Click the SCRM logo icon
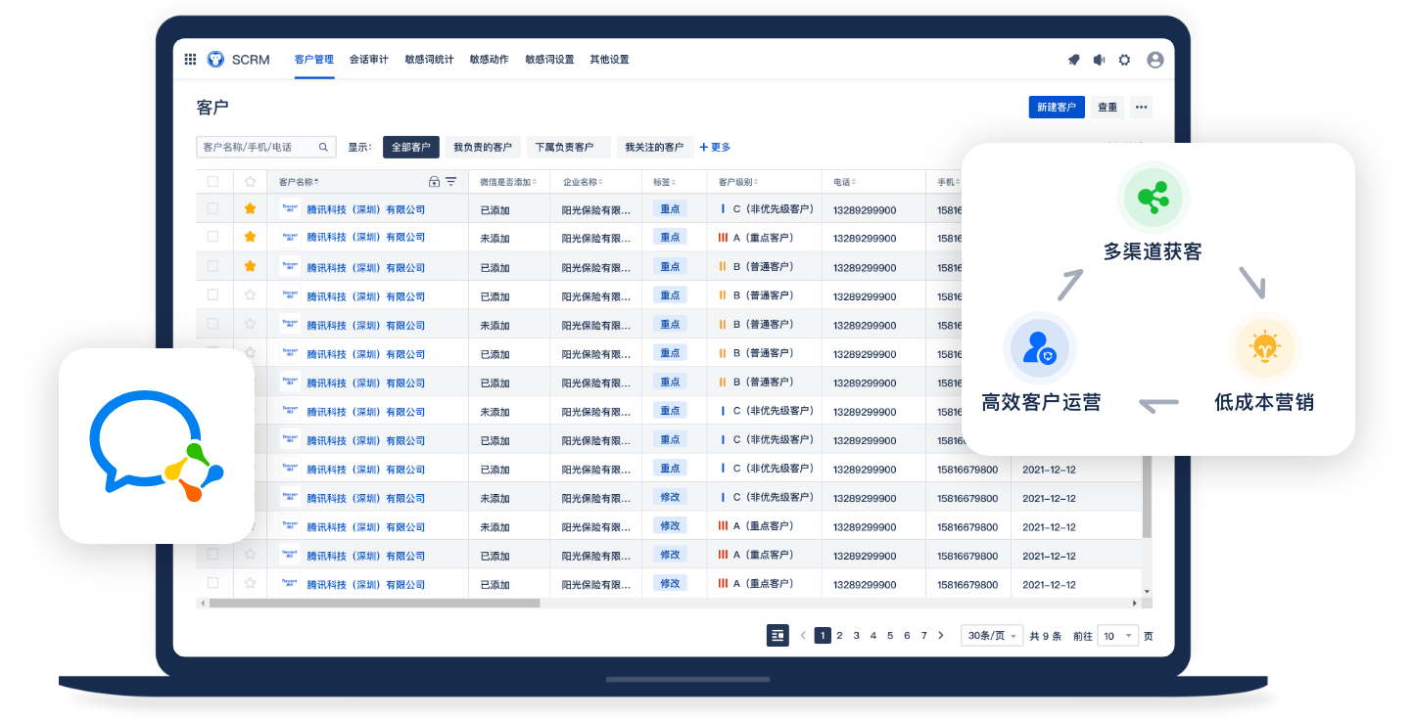1414x720 pixels. pyautogui.click(x=215, y=60)
